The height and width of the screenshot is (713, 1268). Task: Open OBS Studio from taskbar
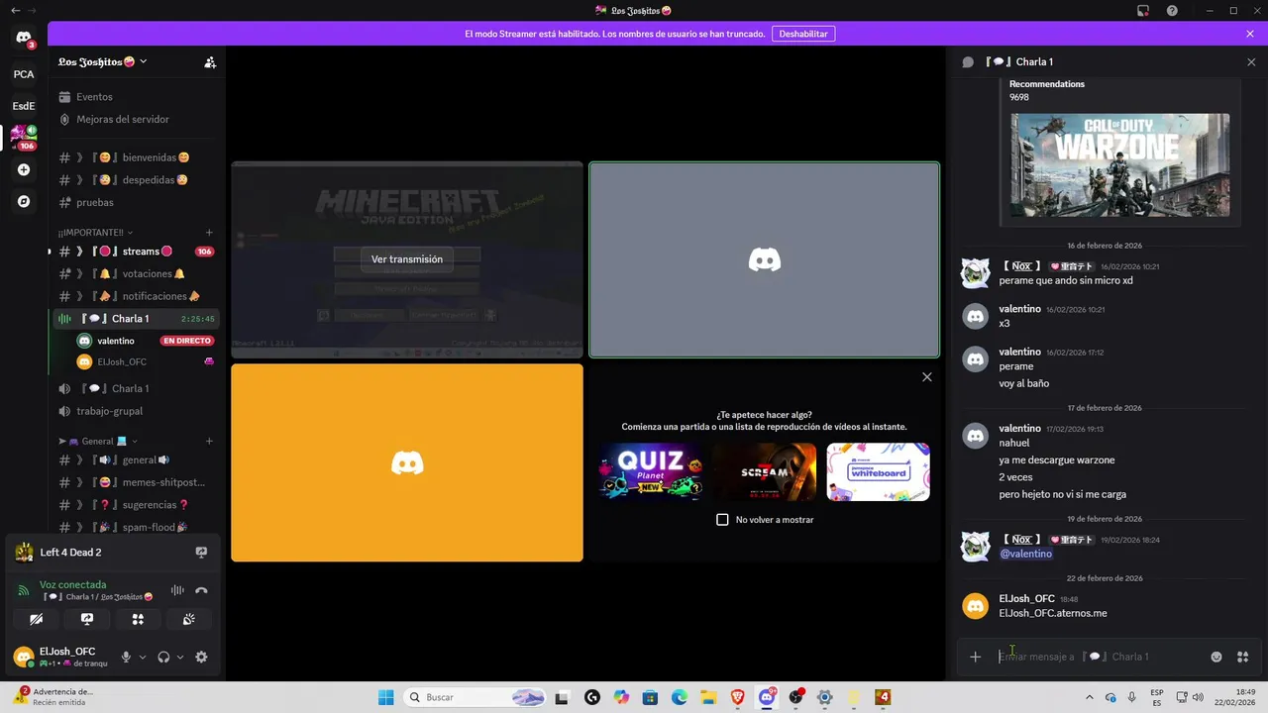(795, 697)
